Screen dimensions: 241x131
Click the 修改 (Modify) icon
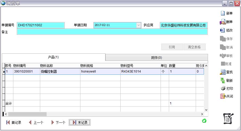[x=223, y=30]
